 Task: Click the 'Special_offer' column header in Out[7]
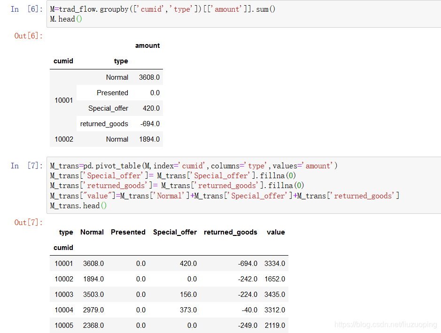175,232
